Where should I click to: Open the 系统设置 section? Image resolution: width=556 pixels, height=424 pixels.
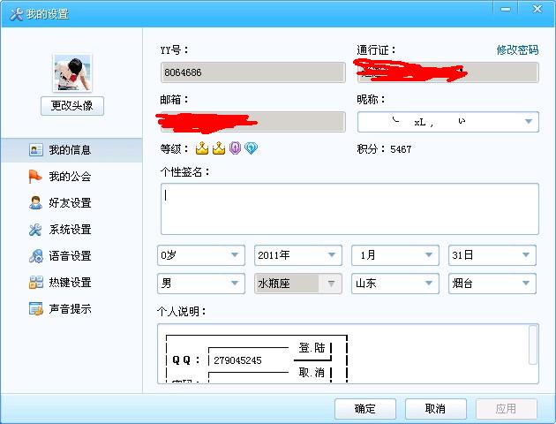pos(71,230)
